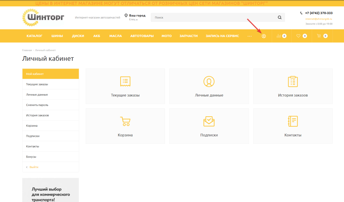344x202 pixels.
Task: Open the КАТАЛОГ menu
Action: point(35,36)
